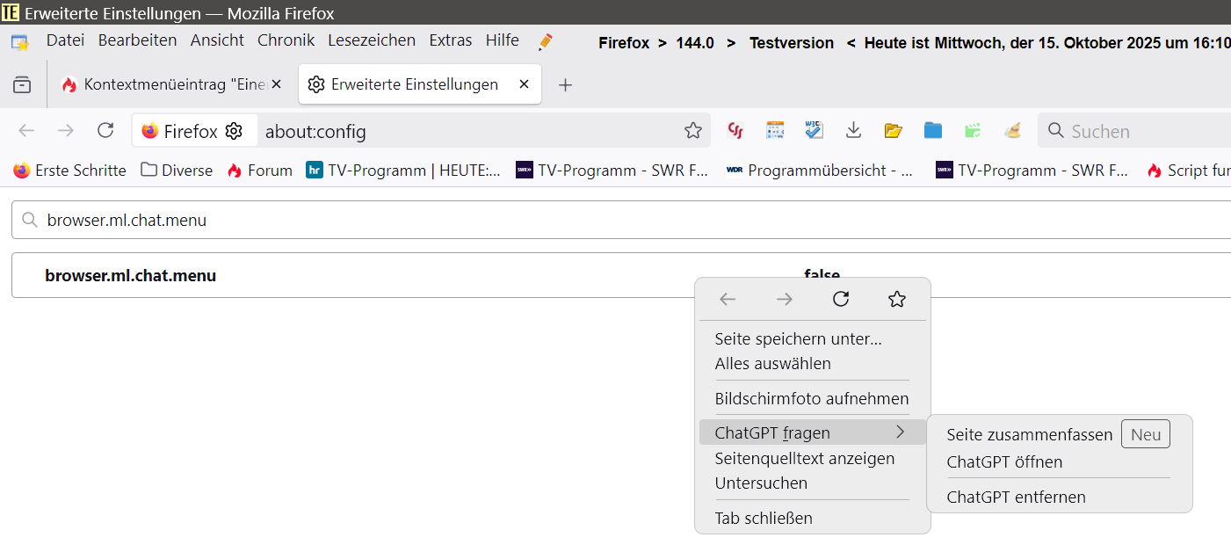Click the reload icon in the context menu

click(841, 299)
